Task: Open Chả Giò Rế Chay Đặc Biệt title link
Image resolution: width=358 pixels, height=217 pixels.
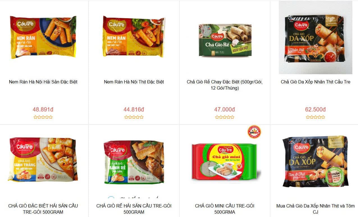Action: 225,85
